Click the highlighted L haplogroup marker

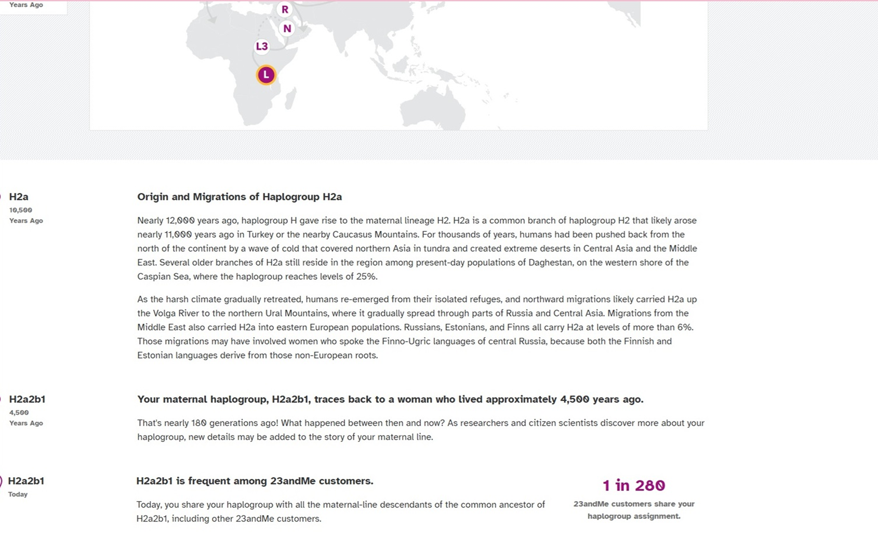(266, 75)
